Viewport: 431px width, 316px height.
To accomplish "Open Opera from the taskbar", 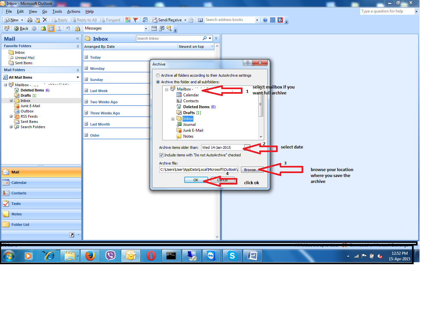I will coord(151,256).
